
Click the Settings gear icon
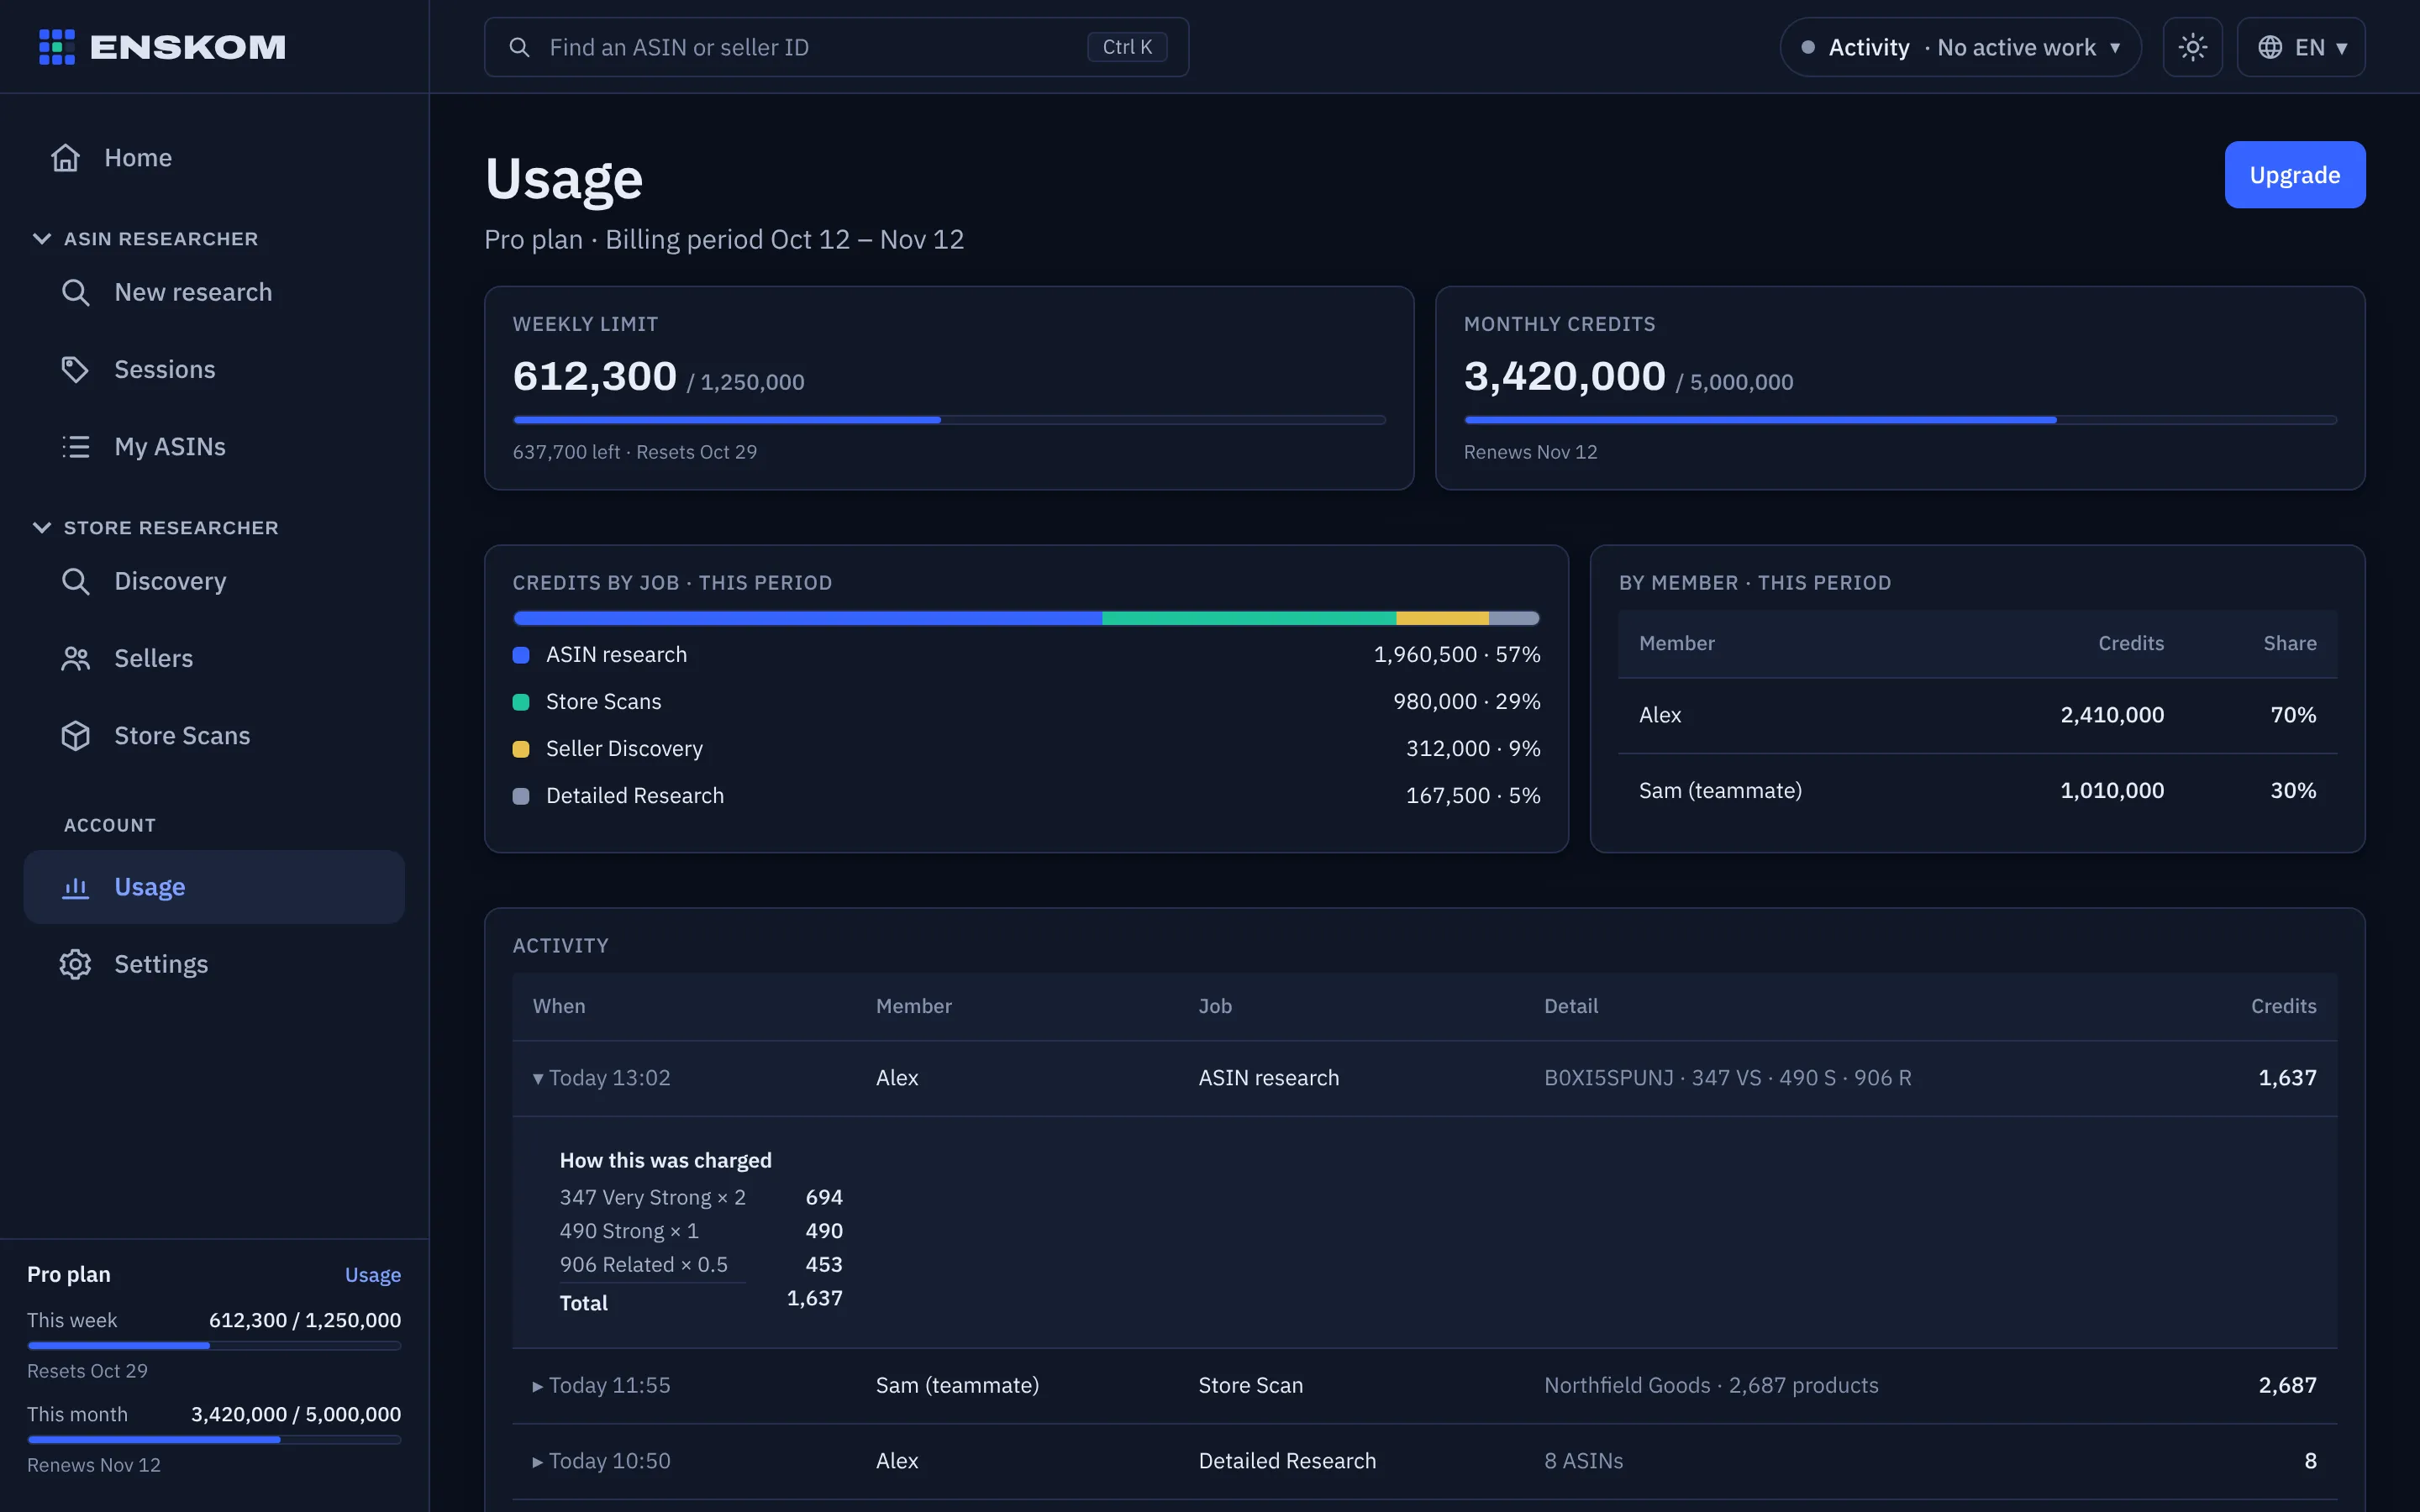(x=76, y=964)
